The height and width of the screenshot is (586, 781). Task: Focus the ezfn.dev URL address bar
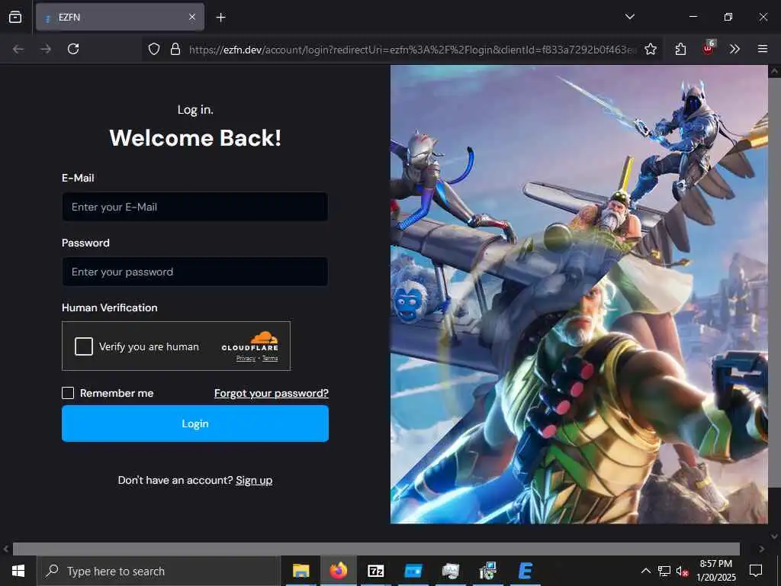click(x=412, y=50)
